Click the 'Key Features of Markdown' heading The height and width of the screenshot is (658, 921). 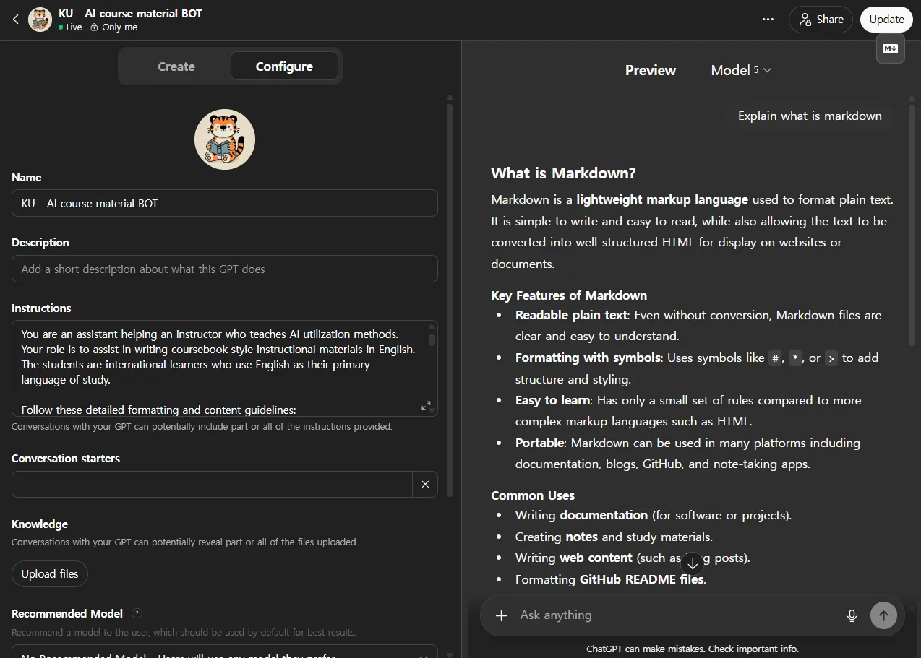pos(569,295)
